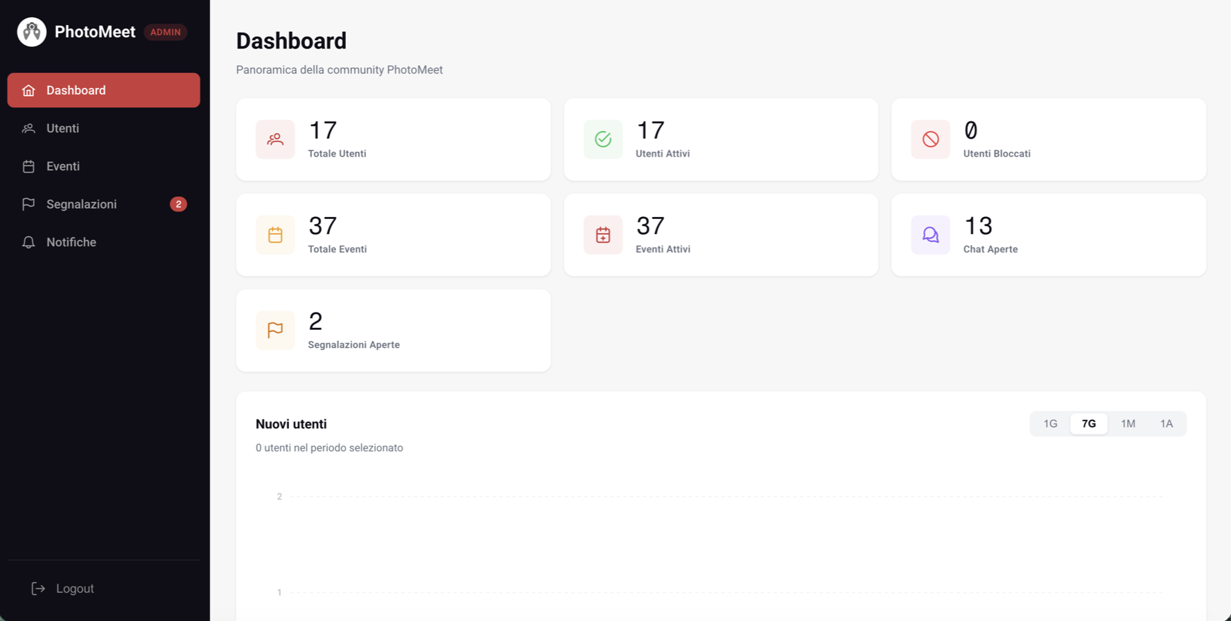
Task: Switch chart range to 1A
Action: pyautogui.click(x=1167, y=423)
